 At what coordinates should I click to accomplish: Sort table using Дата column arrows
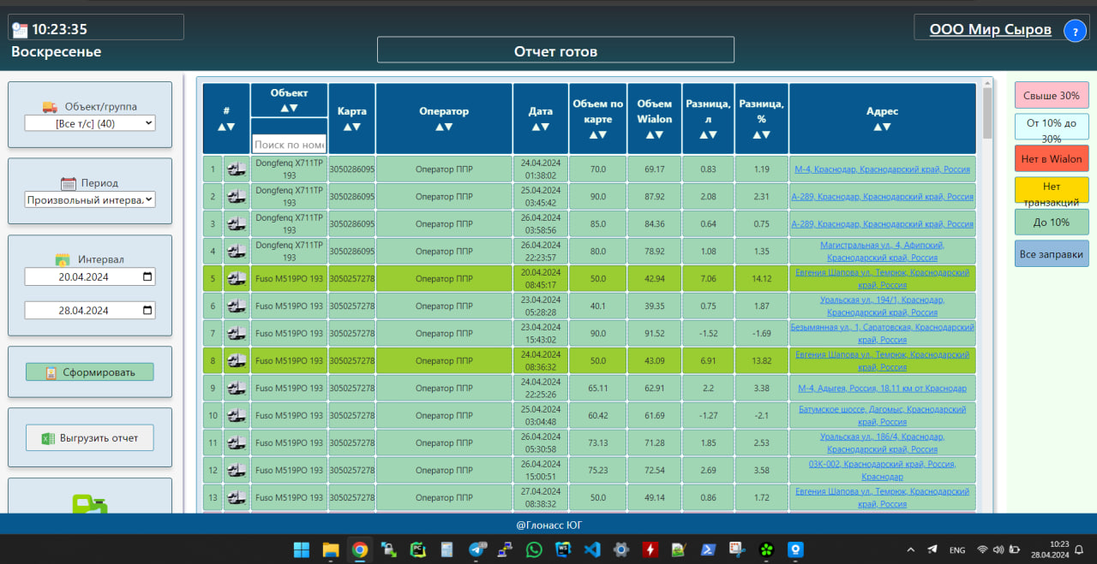[x=540, y=127]
